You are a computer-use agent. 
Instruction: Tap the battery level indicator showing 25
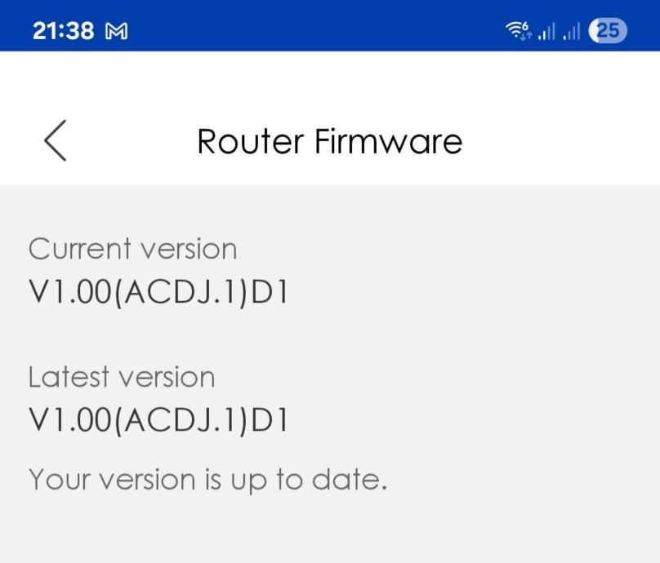click(x=608, y=31)
